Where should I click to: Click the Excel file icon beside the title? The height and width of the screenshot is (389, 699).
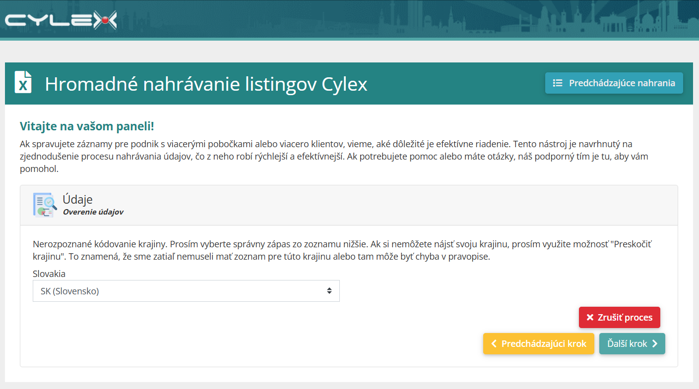tap(23, 82)
